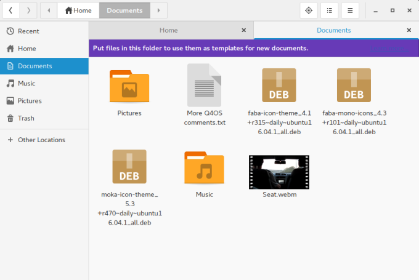Go forward with the right chevron button
This screenshot has height=280, width=419.
pos(28,10)
